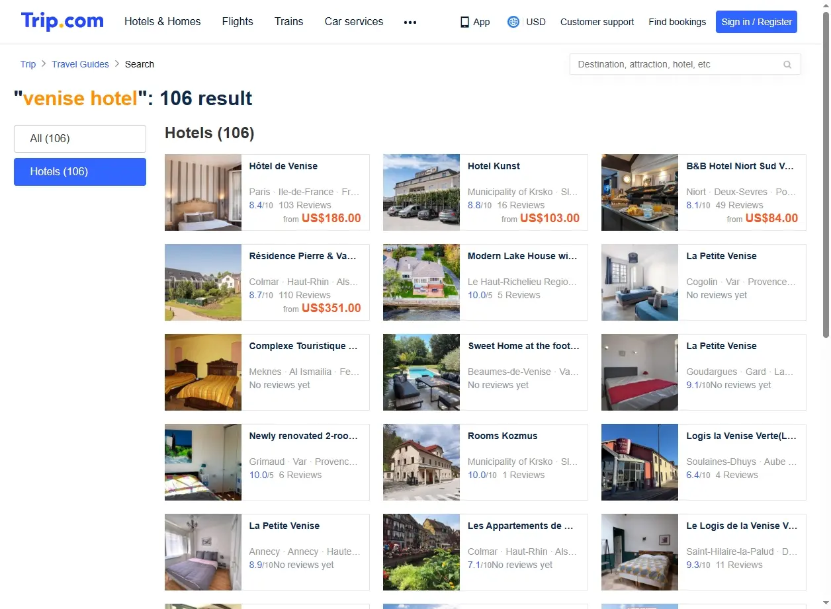Open Modern Lake House thumbnail

click(x=421, y=282)
